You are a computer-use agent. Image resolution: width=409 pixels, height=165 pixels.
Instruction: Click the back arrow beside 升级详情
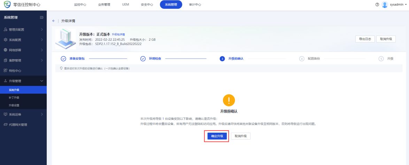(x=54, y=21)
